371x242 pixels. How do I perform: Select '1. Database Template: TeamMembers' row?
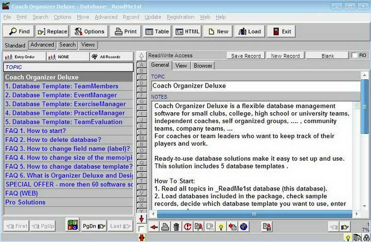click(69, 87)
